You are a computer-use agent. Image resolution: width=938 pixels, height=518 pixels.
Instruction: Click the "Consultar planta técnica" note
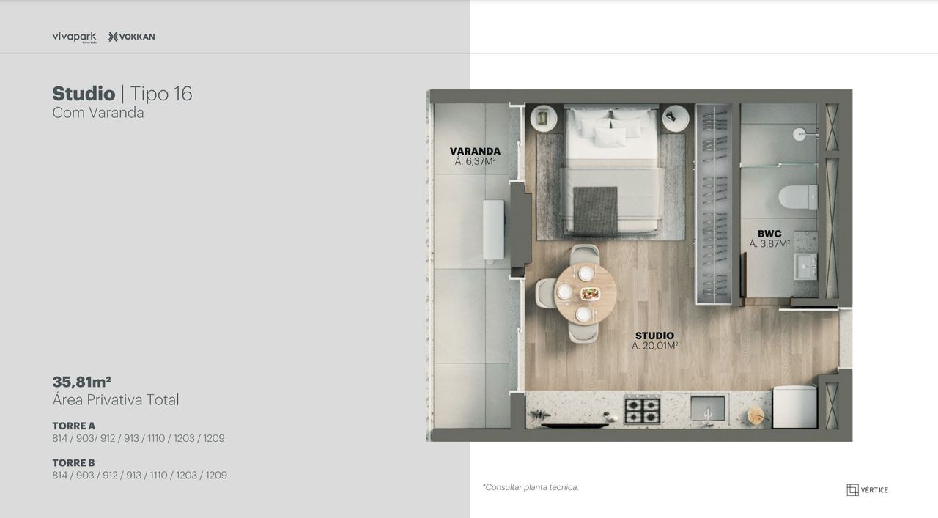pyautogui.click(x=531, y=487)
